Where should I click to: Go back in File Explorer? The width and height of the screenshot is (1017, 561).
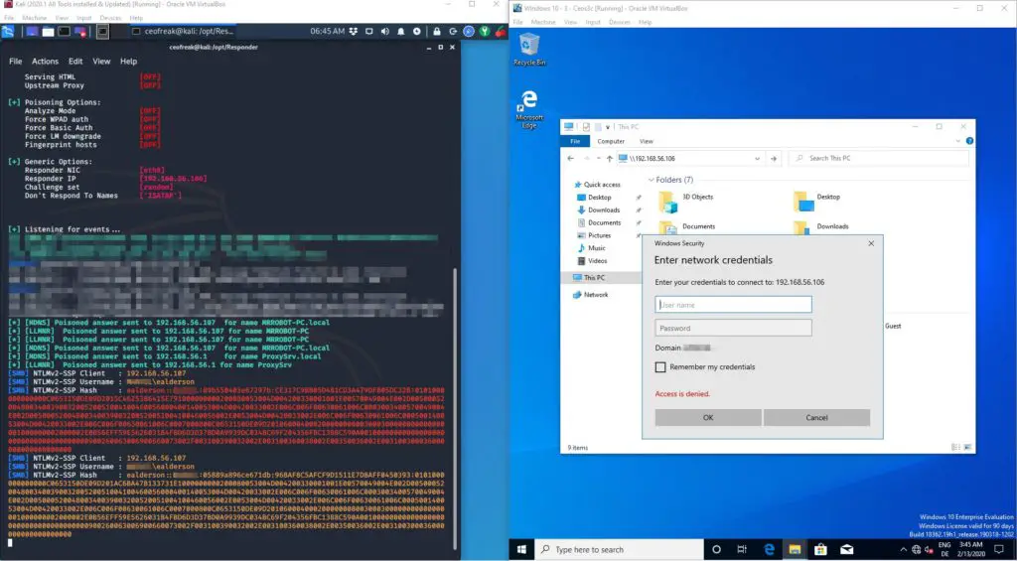[x=571, y=158]
